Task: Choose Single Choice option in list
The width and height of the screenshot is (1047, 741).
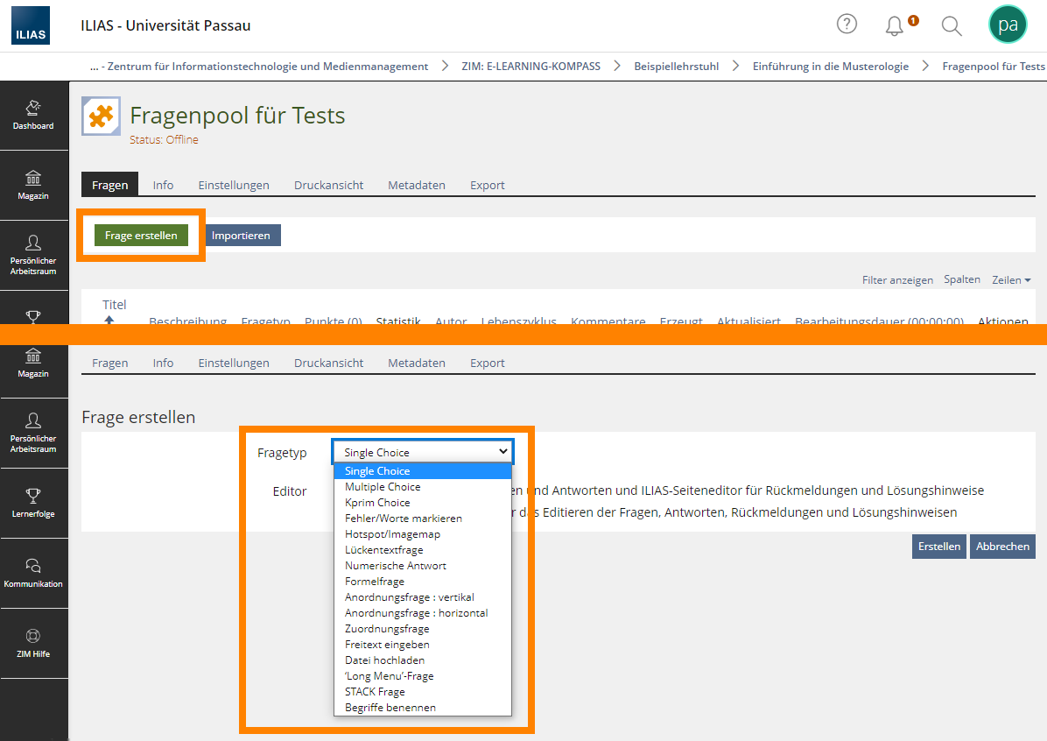Action: pos(423,471)
